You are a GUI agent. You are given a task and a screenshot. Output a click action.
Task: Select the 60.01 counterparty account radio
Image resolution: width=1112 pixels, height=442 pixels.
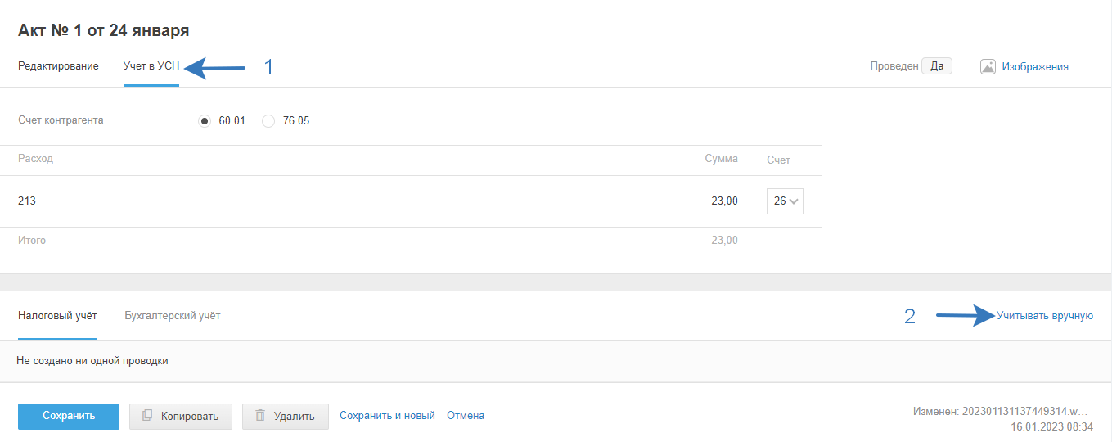point(205,121)
